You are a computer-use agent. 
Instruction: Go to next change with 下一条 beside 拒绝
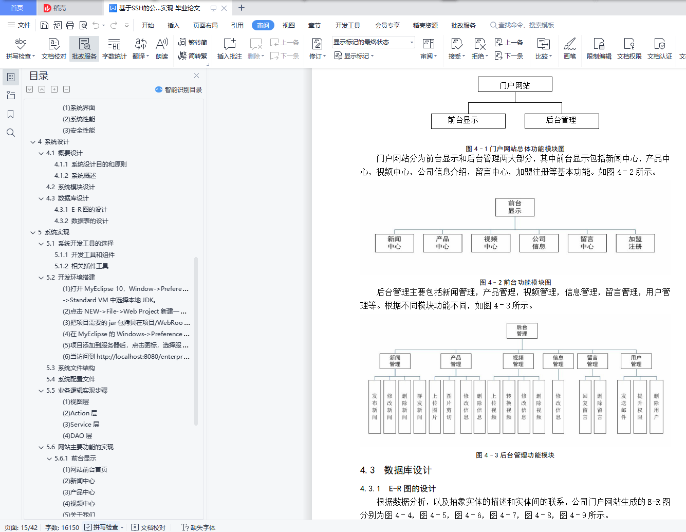click(x=509, y=56)
